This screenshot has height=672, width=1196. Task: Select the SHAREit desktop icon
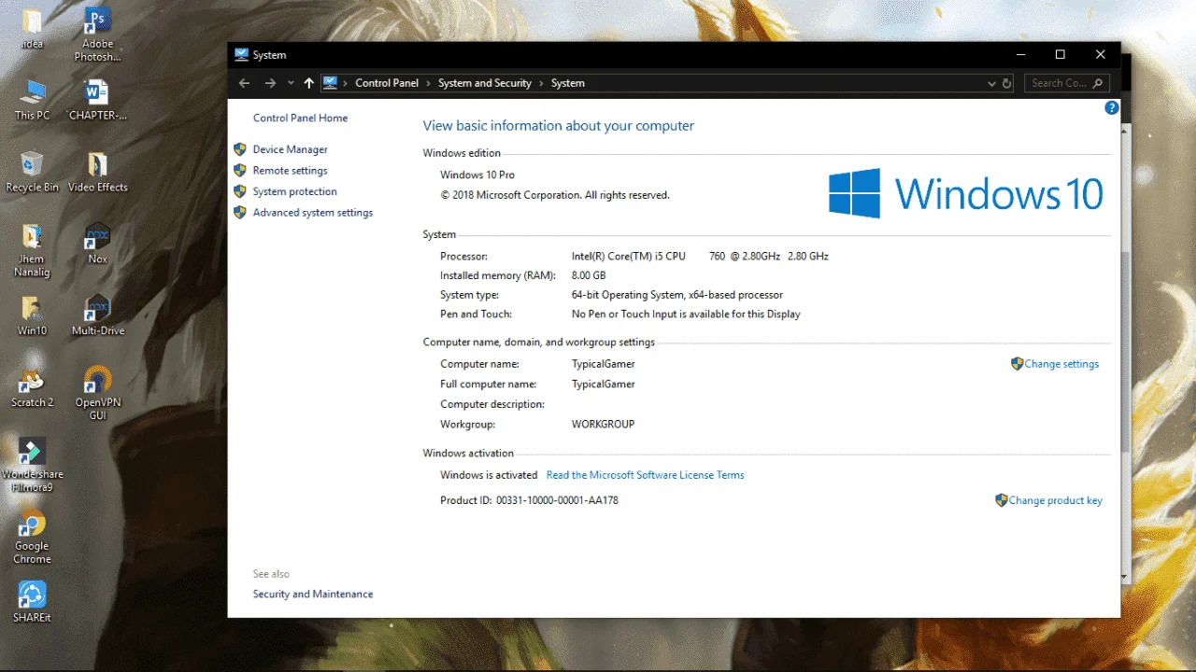[32, 602]
